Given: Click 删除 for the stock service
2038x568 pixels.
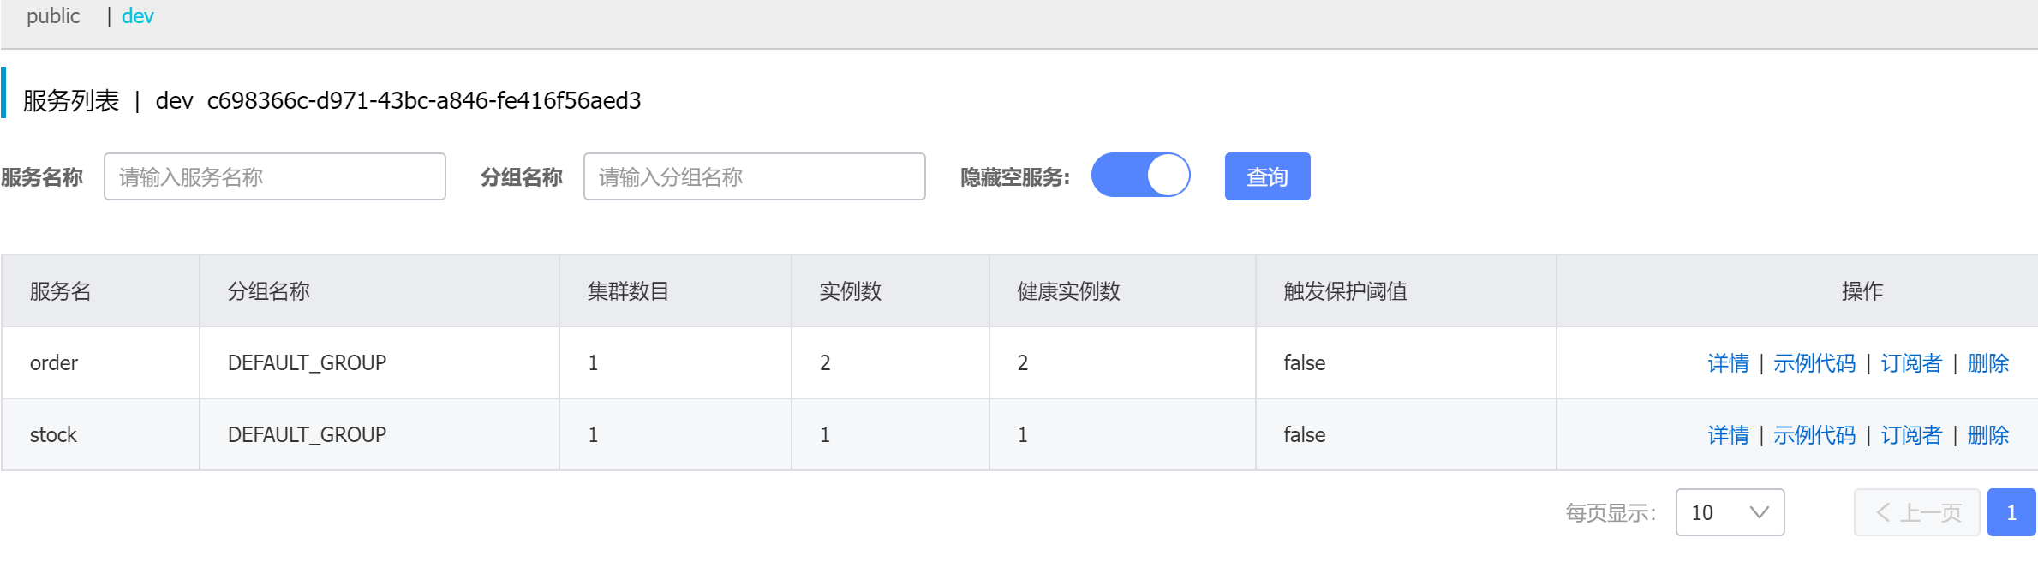Looking at the screenshot, I should [x=1988, y=435].
